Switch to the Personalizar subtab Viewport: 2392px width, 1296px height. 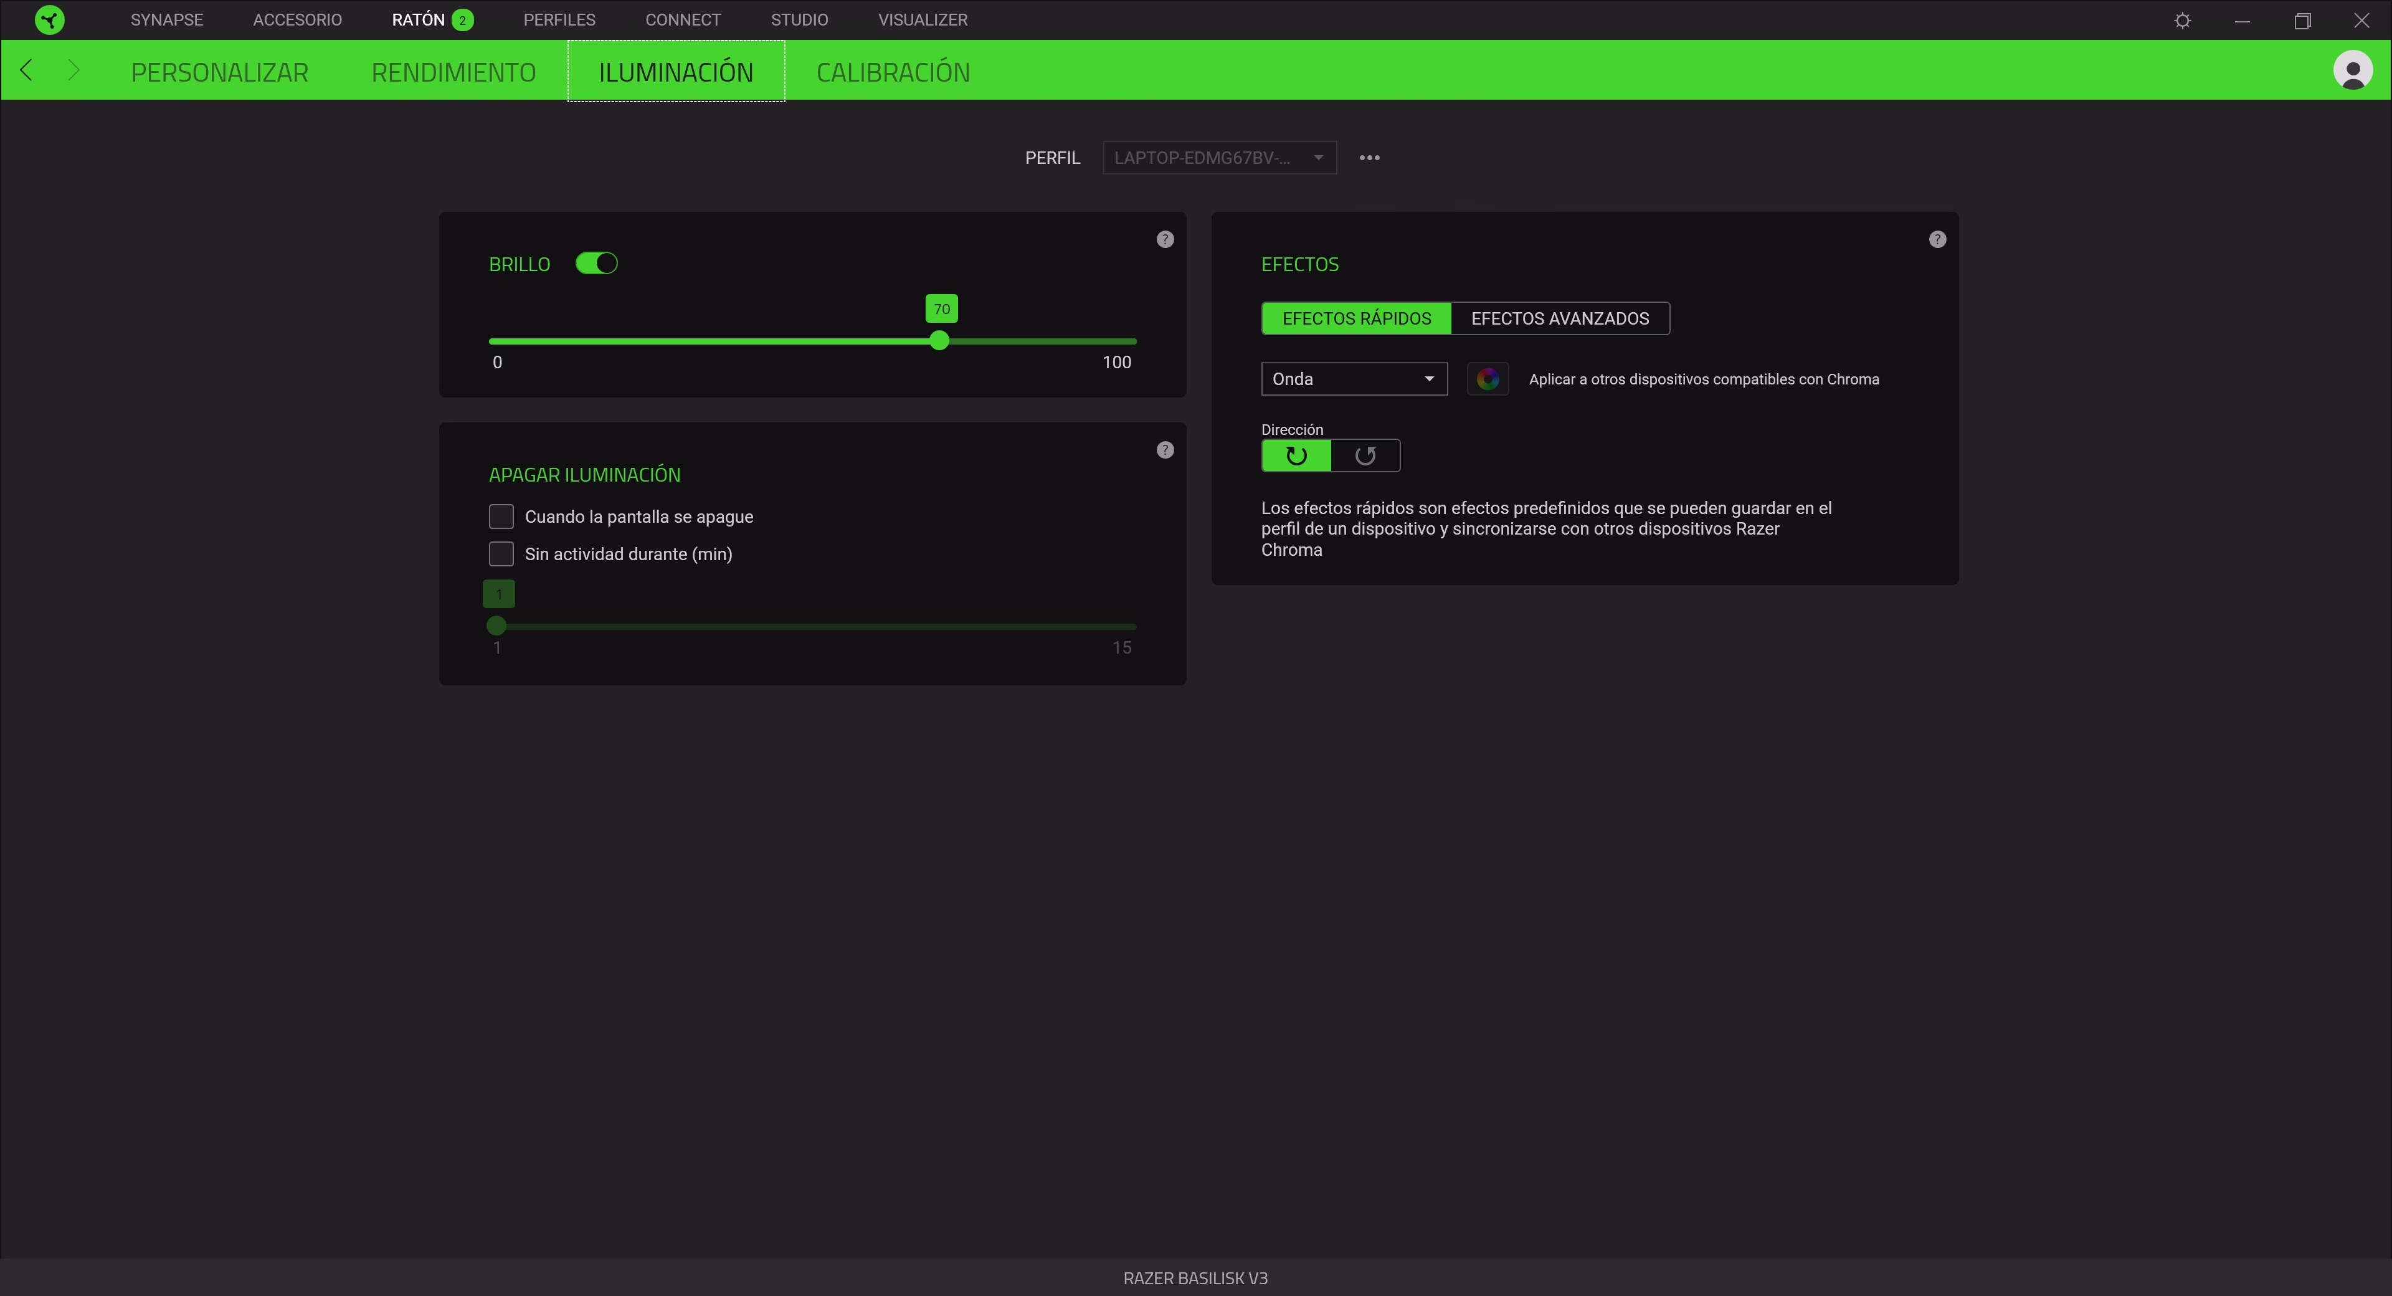click(x=219, y=72)
